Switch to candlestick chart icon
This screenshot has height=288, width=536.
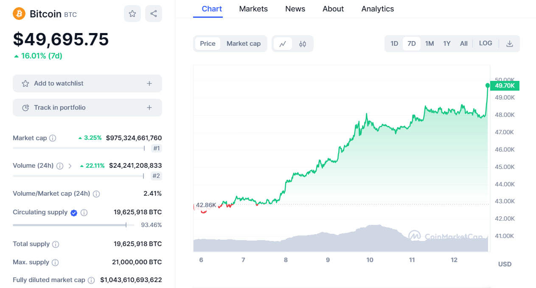pyautogui.click(x=303, y=44)
